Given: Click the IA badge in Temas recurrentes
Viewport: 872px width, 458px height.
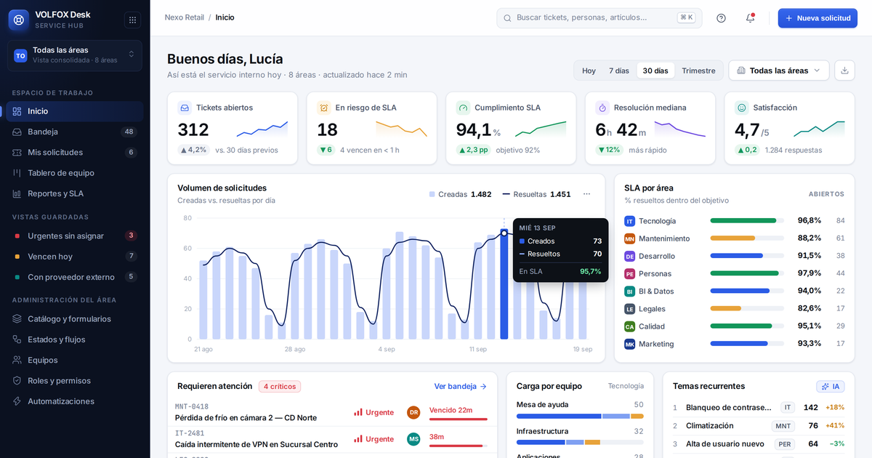Looking at the screenshot, I should [x=830, y=386].
